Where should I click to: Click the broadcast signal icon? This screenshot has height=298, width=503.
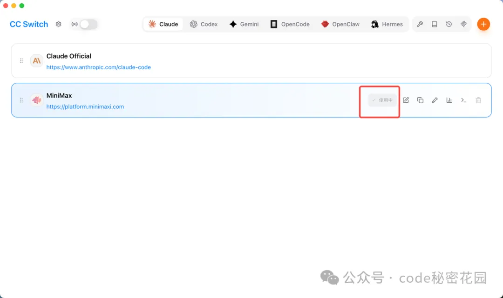(x=75, y=24)
